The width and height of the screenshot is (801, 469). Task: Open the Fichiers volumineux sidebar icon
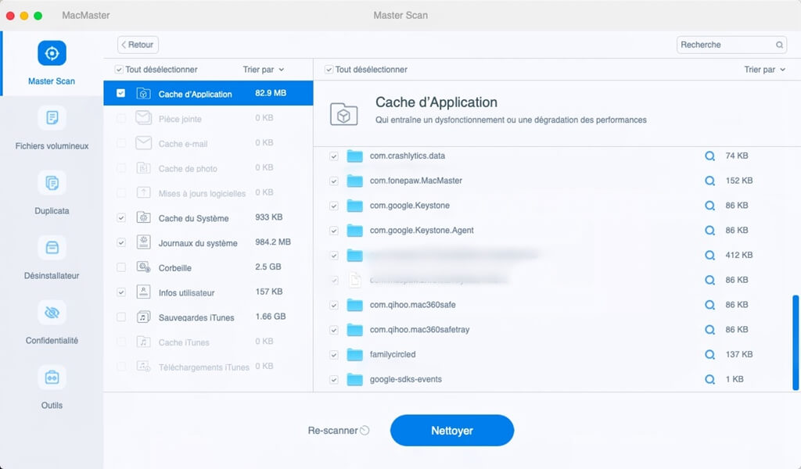[x=52, y=118]
